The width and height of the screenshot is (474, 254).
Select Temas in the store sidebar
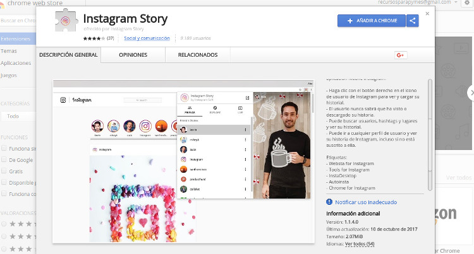point(9,51)
